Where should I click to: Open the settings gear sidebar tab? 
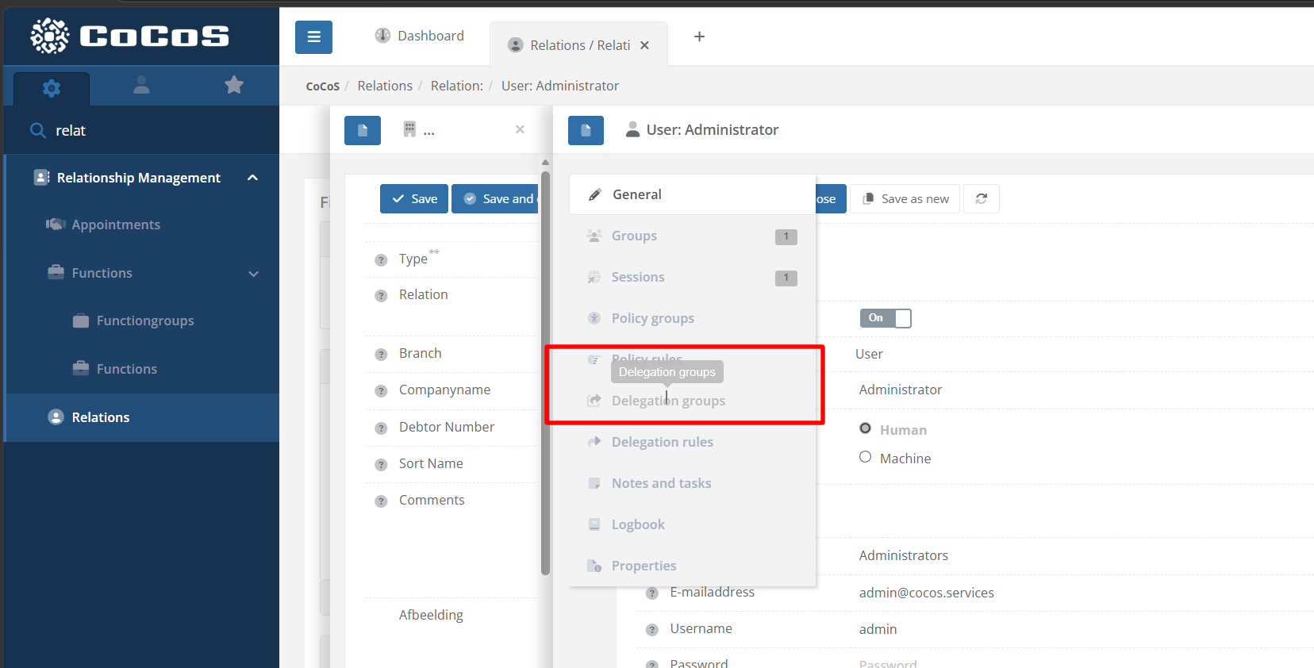click(52, 88)
